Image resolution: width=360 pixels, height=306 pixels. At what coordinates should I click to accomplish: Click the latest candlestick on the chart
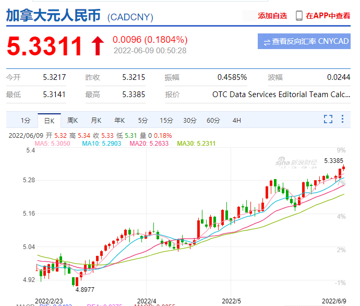click(x=343, y=168)
